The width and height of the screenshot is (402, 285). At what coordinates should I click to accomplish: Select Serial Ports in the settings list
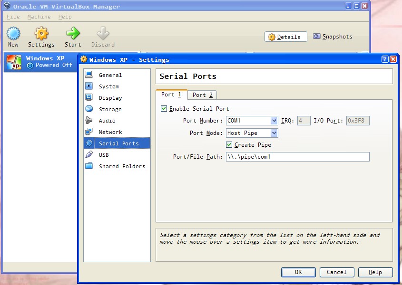pos(117,143)
